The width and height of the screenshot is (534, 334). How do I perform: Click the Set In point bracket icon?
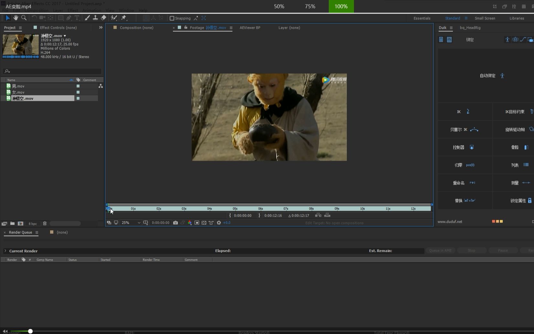(x=230, y=215)
